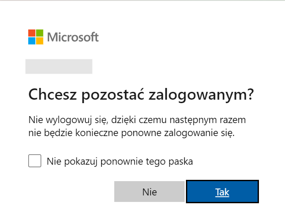The width and height of the screenshot is (285, 221).
Task: Click the 'Chcesz pozostać zalogowanym?' heading
Action: pyautogui.click(x=141, y=95)
